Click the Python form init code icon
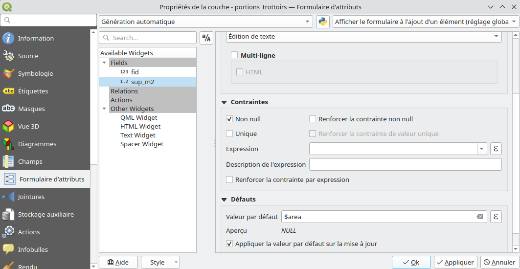 (x=322, y=22)
